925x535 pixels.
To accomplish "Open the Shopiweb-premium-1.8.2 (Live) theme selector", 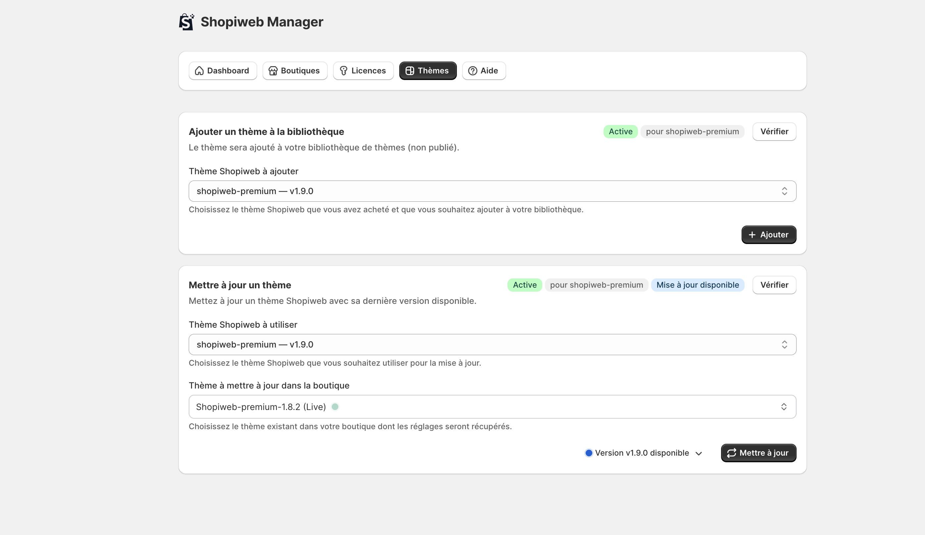I will (x=492, y=407).
